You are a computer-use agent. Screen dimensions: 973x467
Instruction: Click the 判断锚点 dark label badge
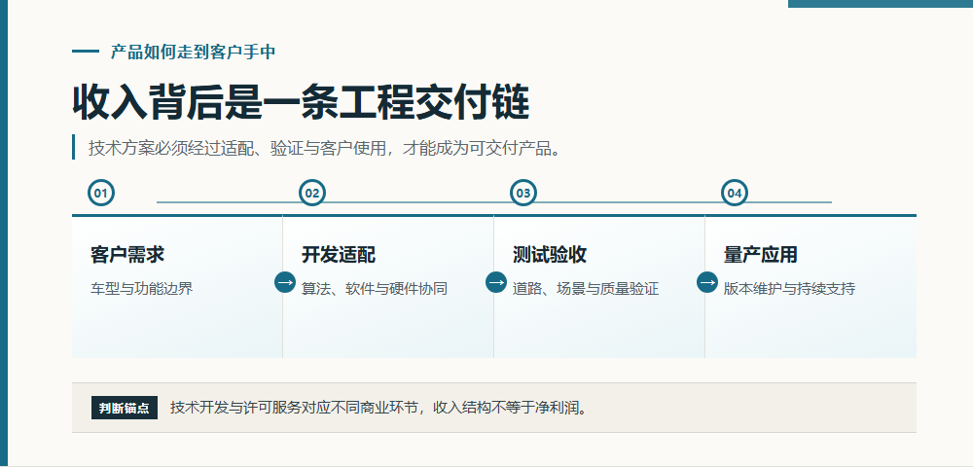pyautogui.click(x=125, y=408)
